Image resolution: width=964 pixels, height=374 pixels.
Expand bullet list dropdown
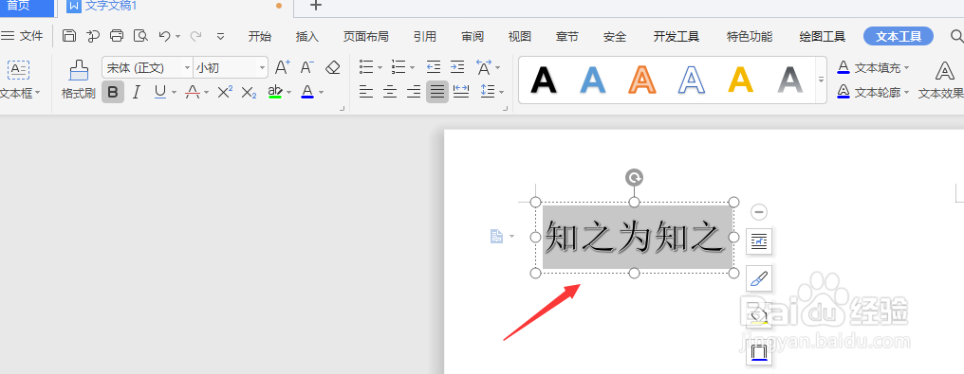(x=380, y=67)
